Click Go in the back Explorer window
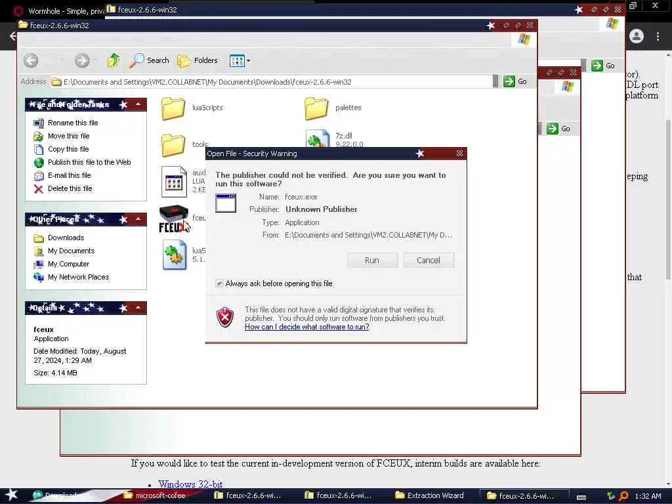 click(x=604, y=66)
